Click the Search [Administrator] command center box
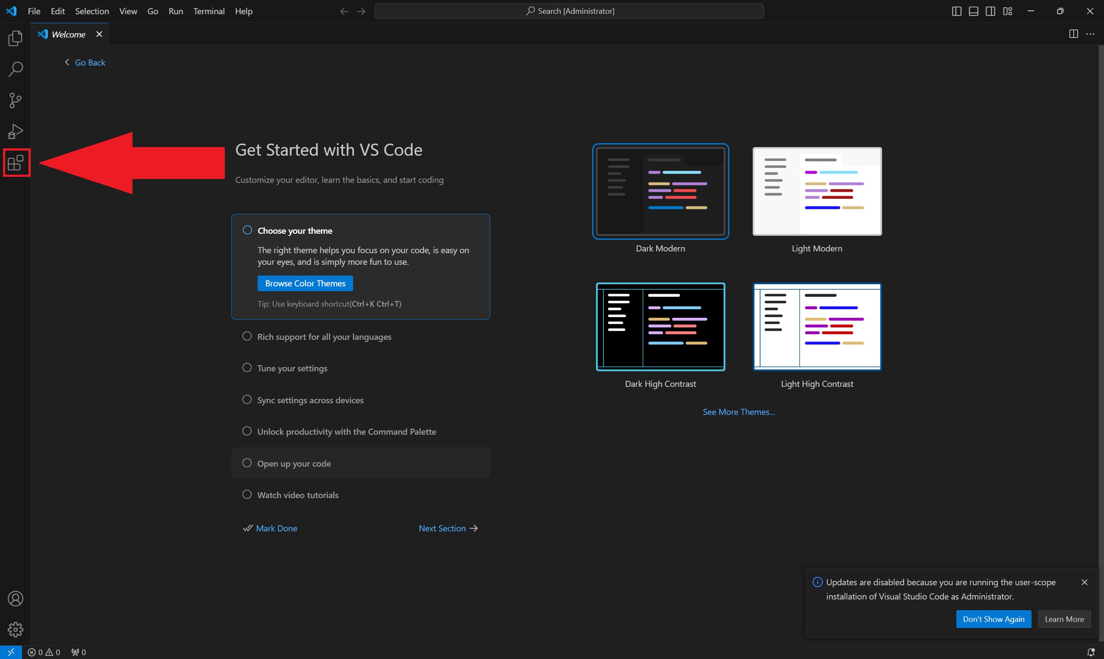The width and height of the screenshot is (1104, 659). 569,11
